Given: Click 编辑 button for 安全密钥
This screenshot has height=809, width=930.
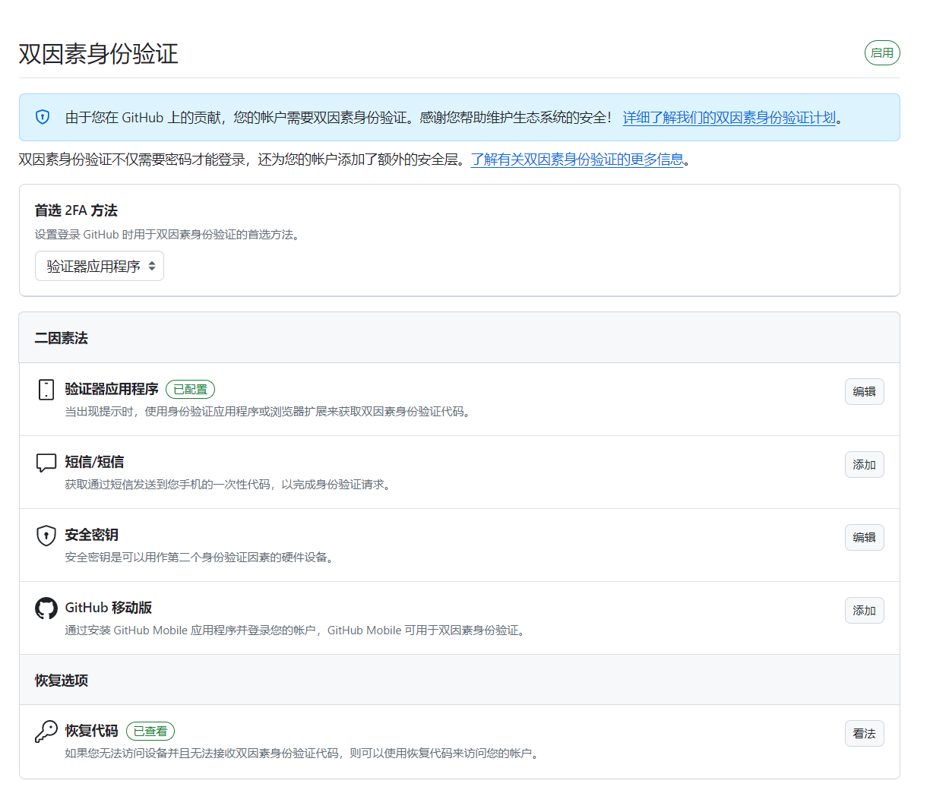Looking at the screenshot, I should 864,538.
